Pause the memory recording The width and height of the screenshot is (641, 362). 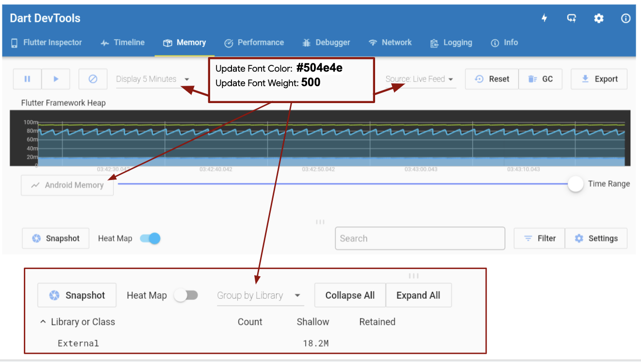[27, 79]
